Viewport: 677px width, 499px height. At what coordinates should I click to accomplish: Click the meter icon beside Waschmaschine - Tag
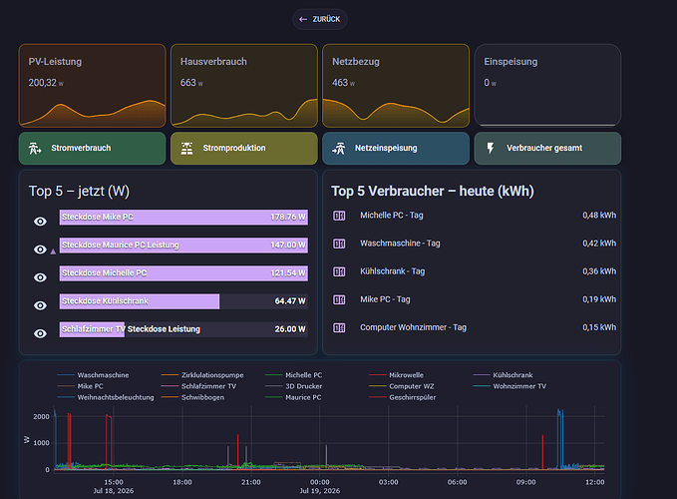[339, 244]
